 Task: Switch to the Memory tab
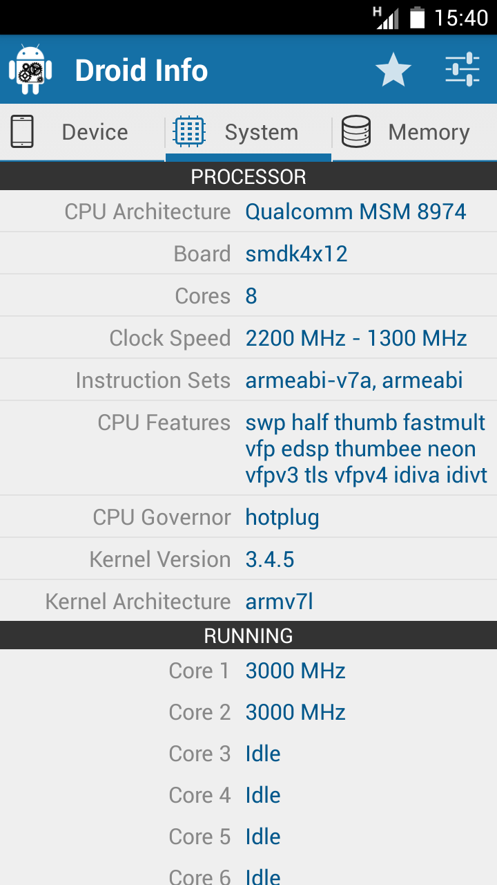tap(429, 132)
